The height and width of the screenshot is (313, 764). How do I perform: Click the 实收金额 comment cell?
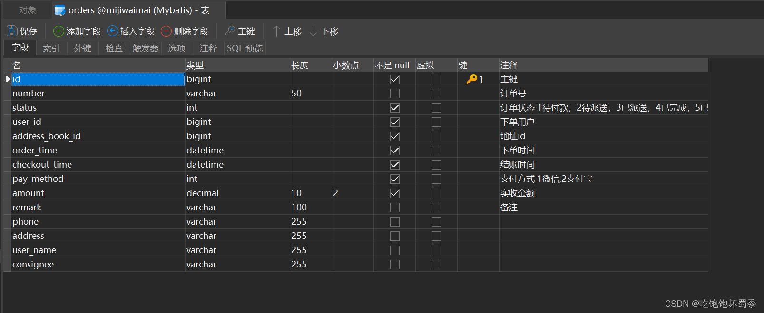click(603, 193)
